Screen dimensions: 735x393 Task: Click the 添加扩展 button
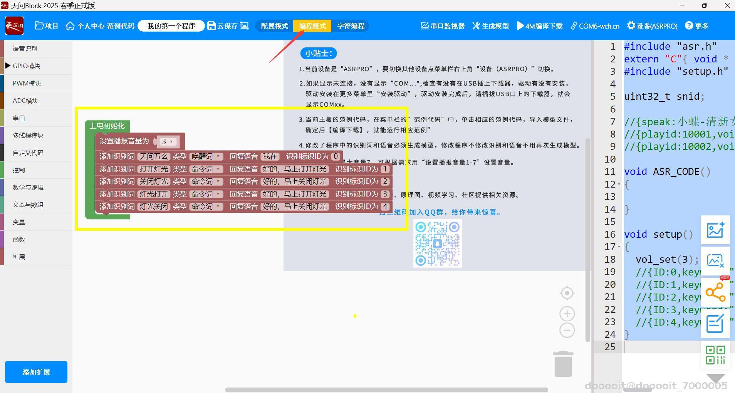coord(36,372)
